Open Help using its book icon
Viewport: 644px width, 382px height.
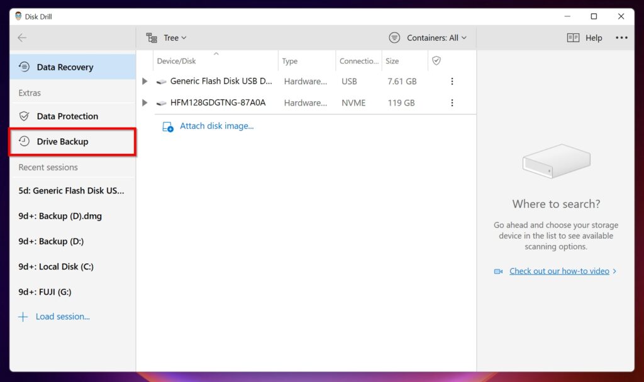coord(574,38)
